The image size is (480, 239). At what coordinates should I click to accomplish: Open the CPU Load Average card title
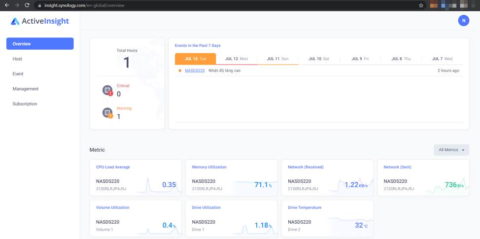[x=113, y=167]
